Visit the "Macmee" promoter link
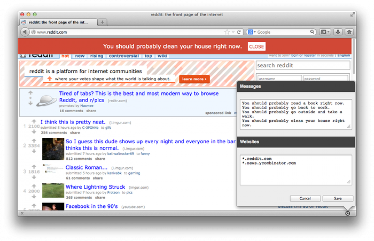The width and height of the screenshot is (374, 241). coord(87,106)
